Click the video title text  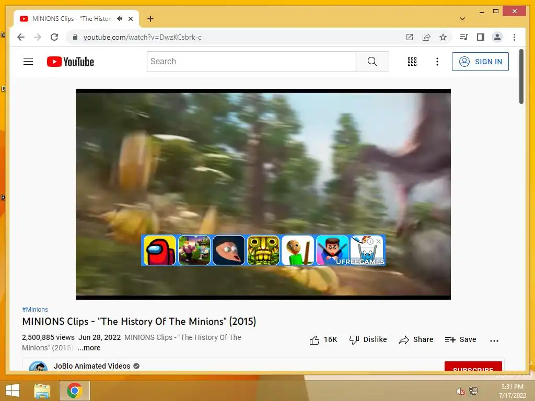pos(139,322)
